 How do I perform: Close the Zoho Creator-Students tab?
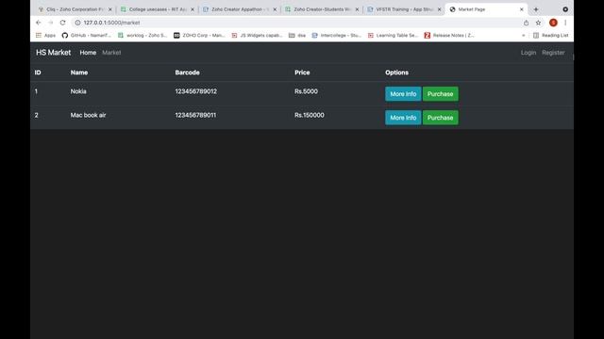(357, 9)
